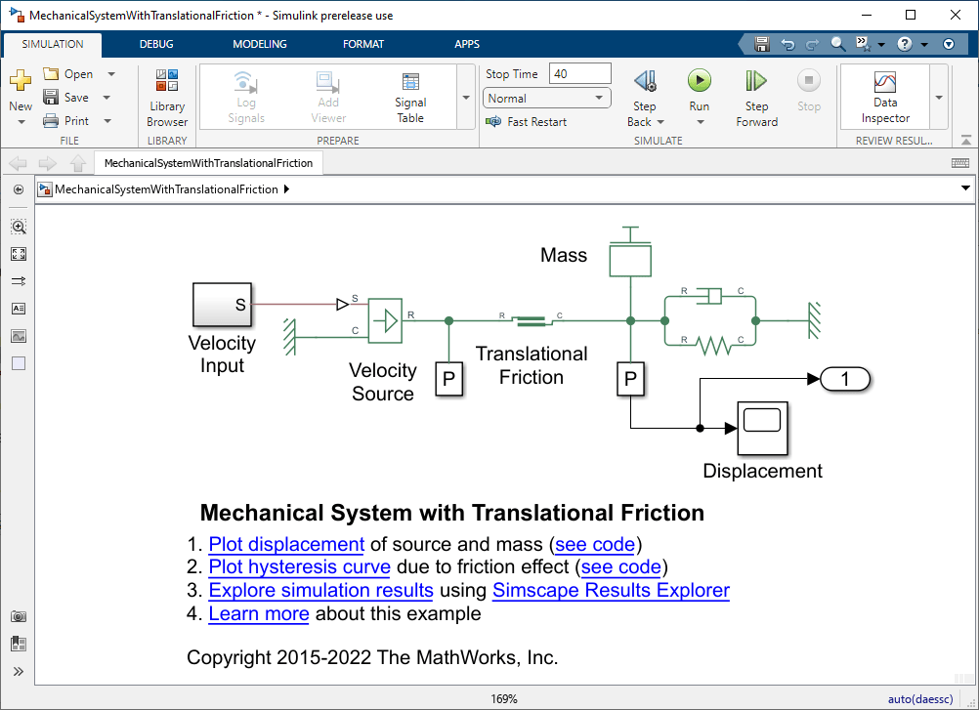
Task: Click the Stop Time input field
Action: point(579,74)
